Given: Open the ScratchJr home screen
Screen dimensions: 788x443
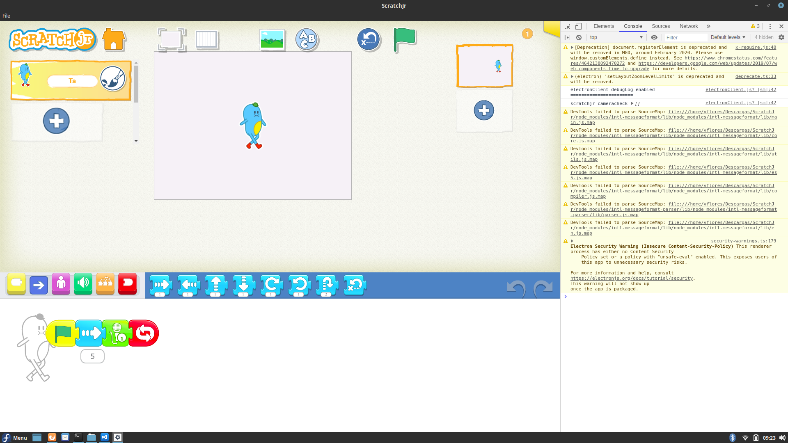Looking at the screenshot, I should point(114,39).
